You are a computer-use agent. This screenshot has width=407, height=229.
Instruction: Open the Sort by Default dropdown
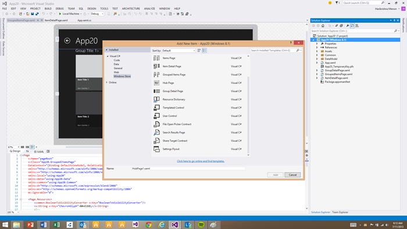(178, 51)
